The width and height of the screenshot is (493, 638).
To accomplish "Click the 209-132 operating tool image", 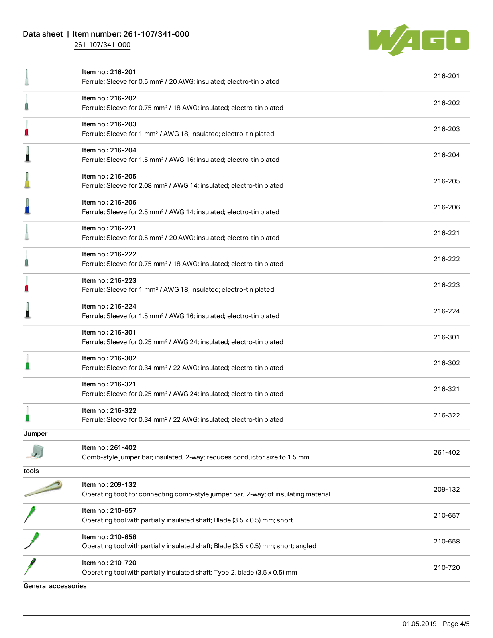I will tap(43, 488).
